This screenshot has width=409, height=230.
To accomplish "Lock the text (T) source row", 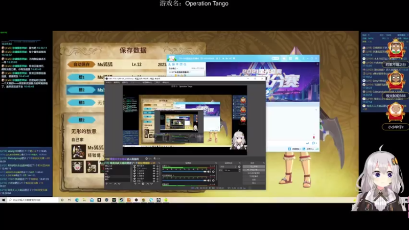I will (157, 169).
